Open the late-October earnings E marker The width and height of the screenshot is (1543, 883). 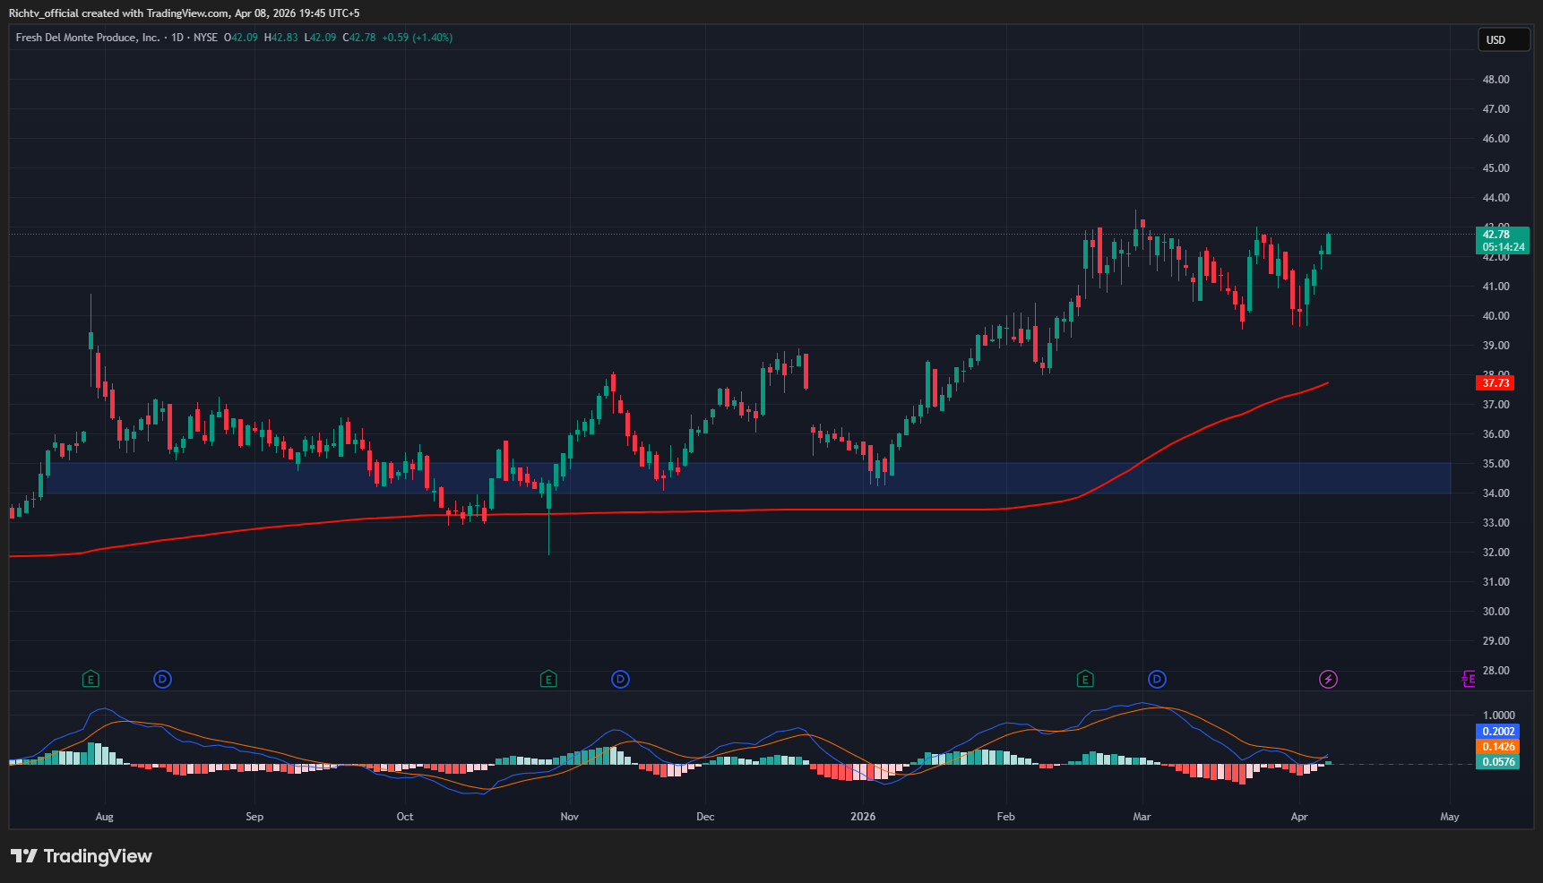[x=548, y=680]
